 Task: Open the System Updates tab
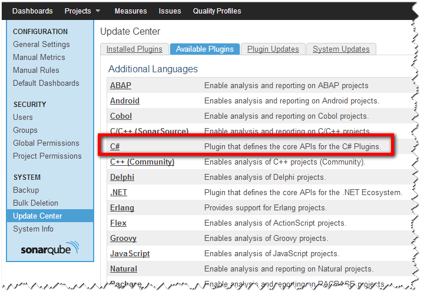coord(341,49)
